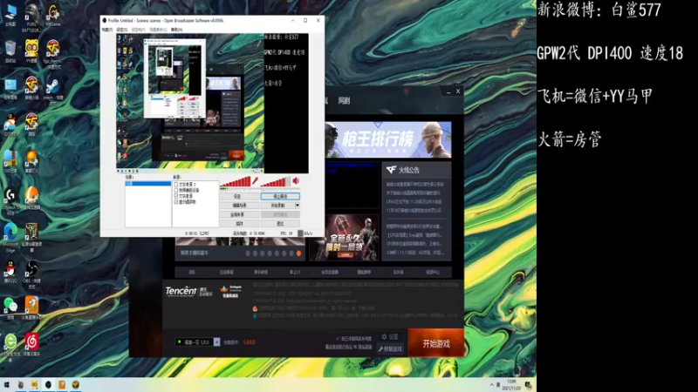Minimize the CF launcher window
The width and height of the screenshot is (698, 392).
tap(448, 91)
